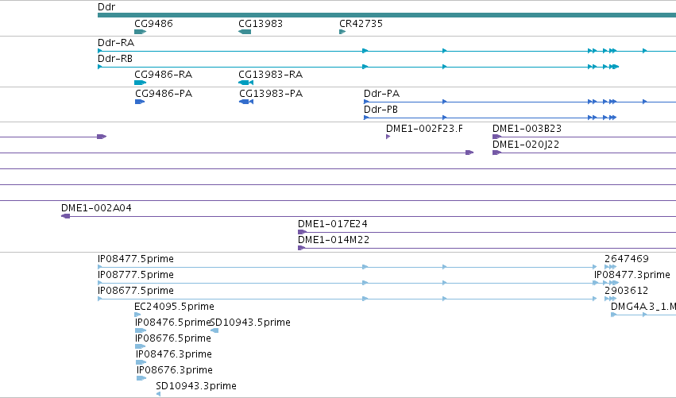Click the DME1-002F23.F arrow glyph
Screen dimensions: 676x398
388,137
